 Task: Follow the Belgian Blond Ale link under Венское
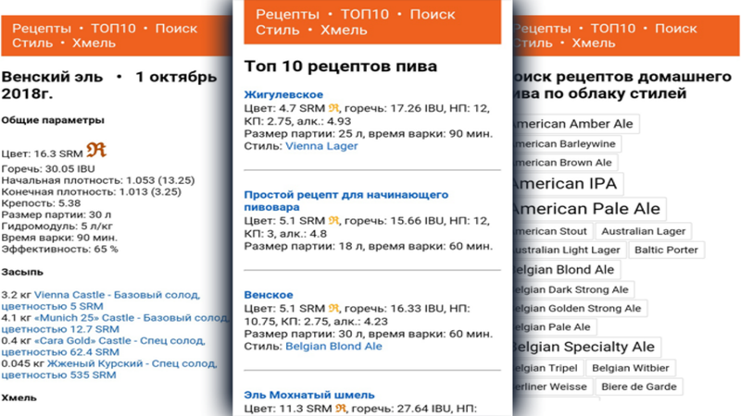(x=333, y=346)
